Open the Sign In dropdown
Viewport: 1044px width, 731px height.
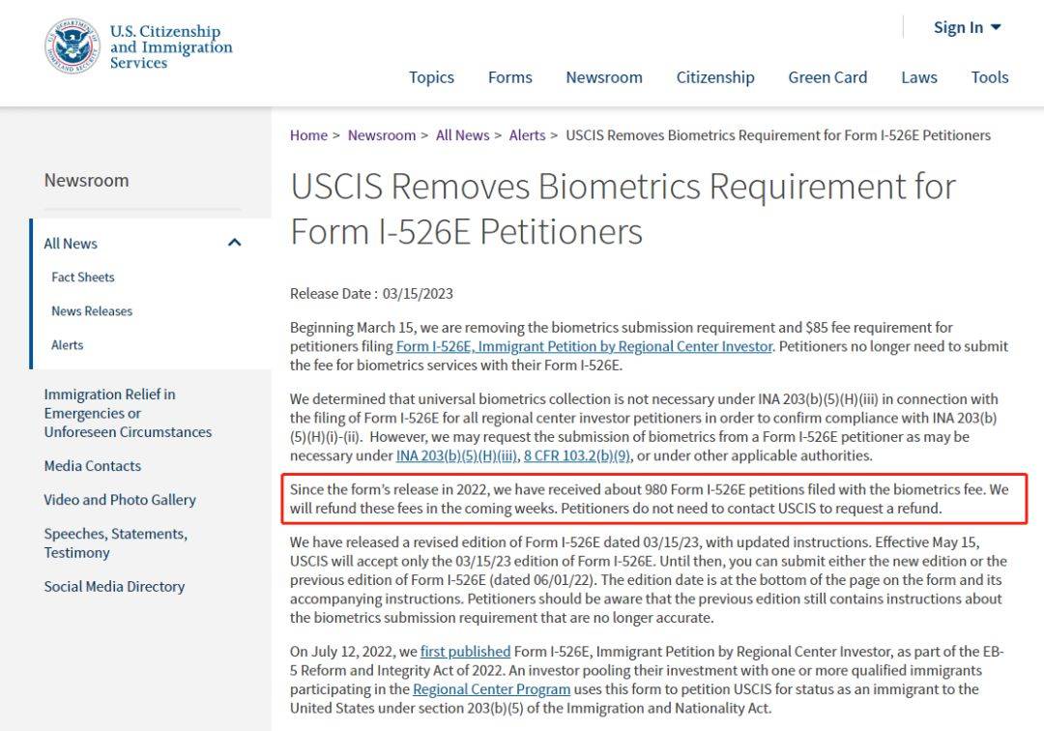tap(967, 27)
